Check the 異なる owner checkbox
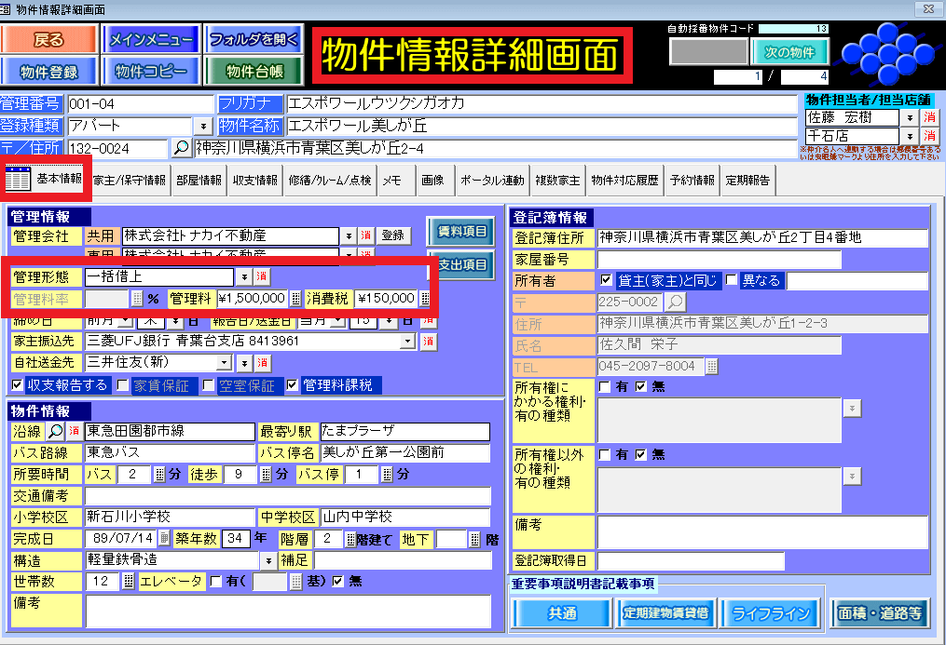This screenshot has height=645, width=946. (x=732, y=280)
